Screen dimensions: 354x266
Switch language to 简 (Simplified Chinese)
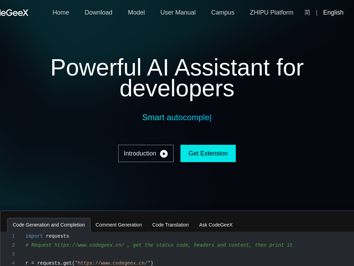[x=307, y=12]
